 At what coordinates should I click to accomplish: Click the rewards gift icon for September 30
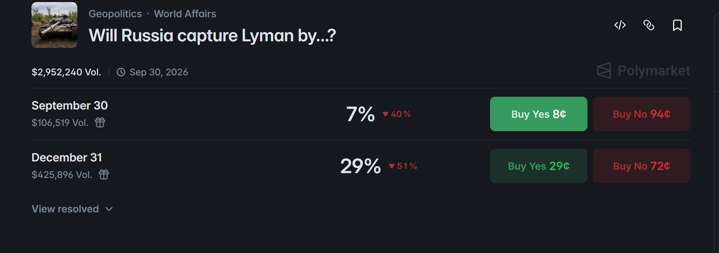coord(100,123)
